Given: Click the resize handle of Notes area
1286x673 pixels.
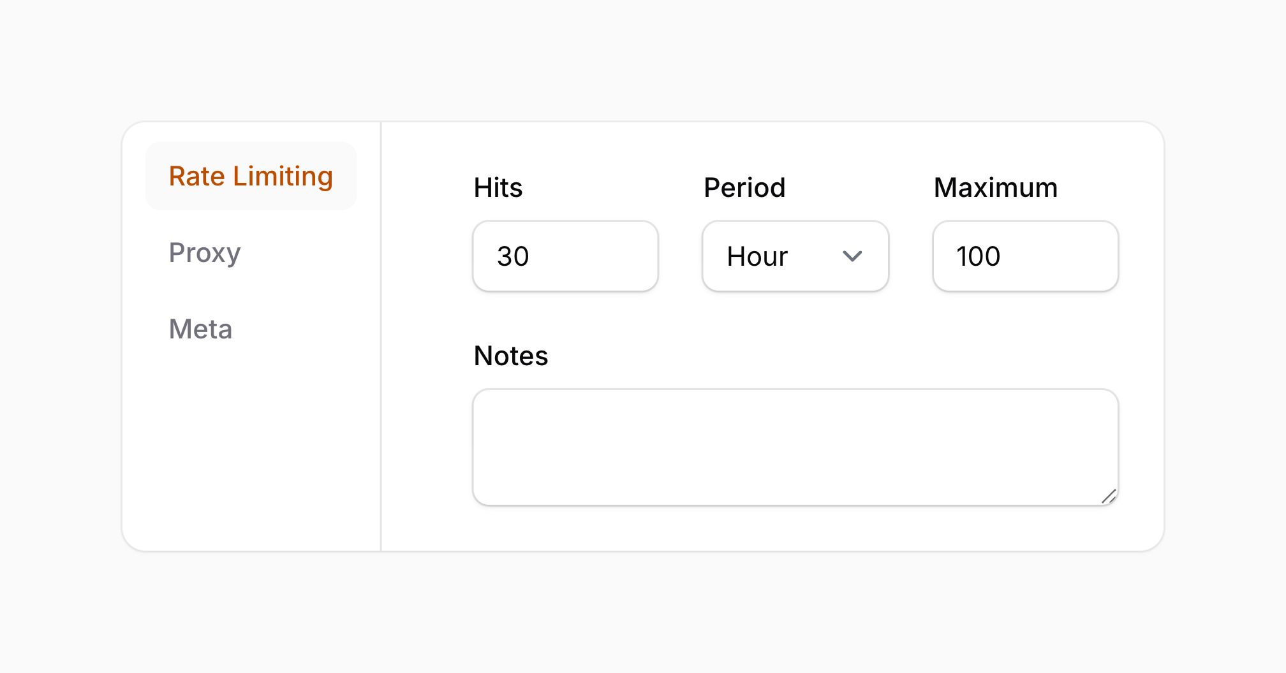Looking at the screenshot, I should pos(1110,495).
